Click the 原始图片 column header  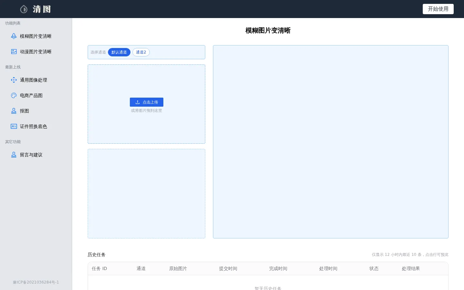(x=178, y=269)
